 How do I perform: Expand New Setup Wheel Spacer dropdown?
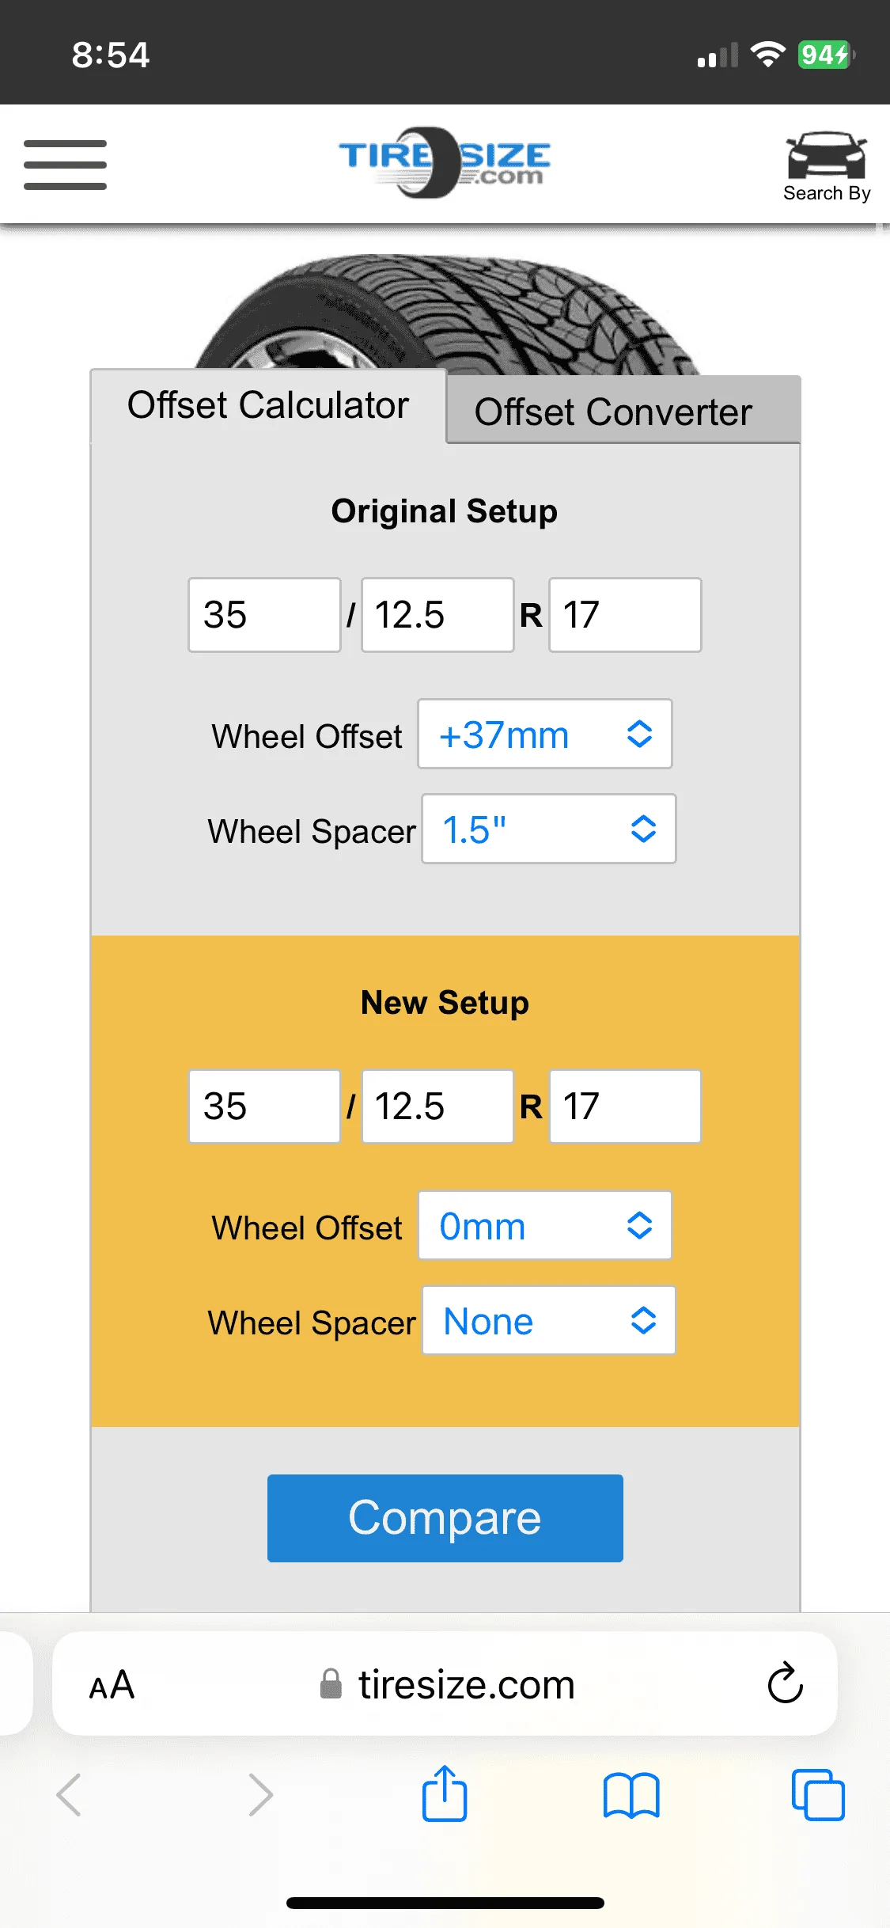[549, 1321]
